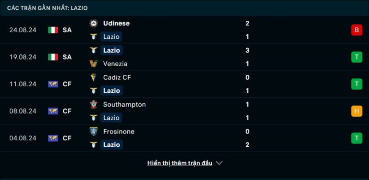Open 'Hiển thị thêm trận đấu' link
Viewport: 369px width, 180px height.
179,163
